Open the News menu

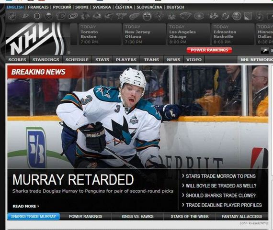coord(173,60)
